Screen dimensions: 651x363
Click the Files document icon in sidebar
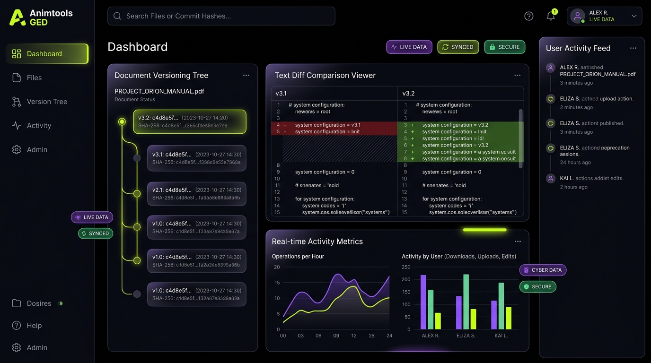(x=17, y=78)
